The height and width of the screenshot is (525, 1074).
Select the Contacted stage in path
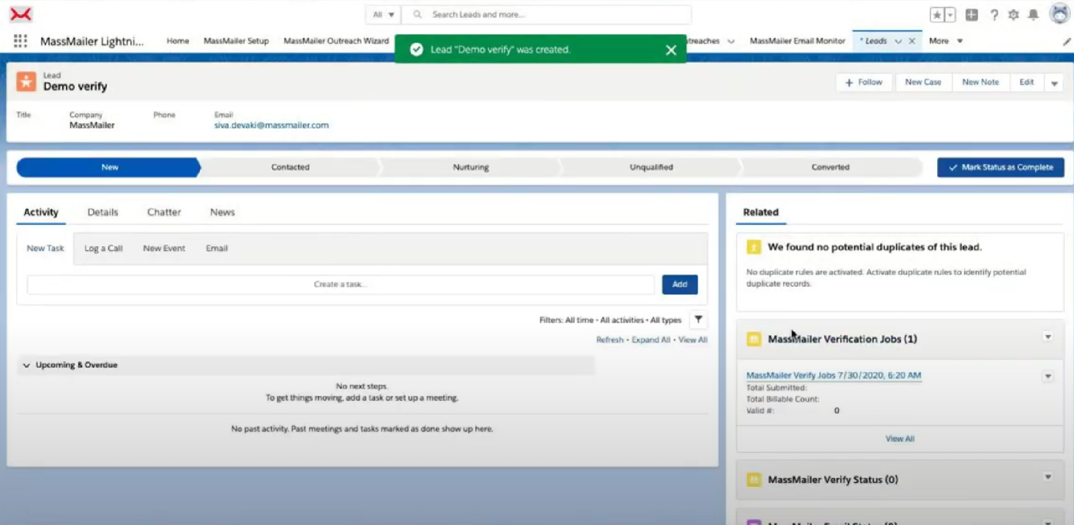290,167
